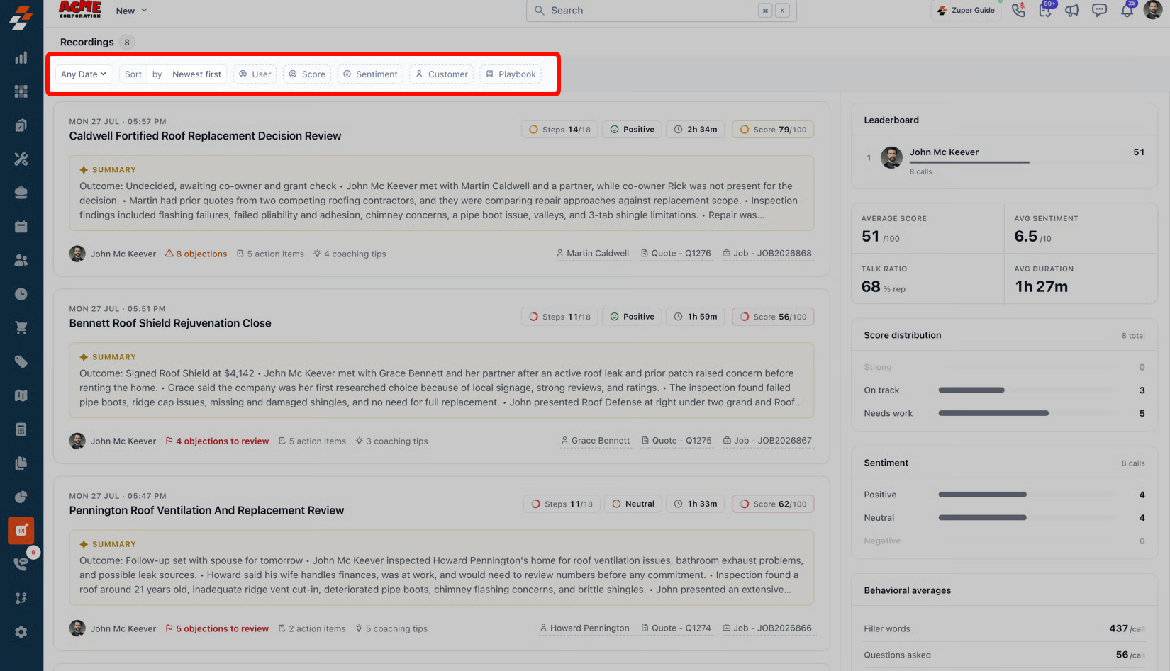Viewport: 1170px width, 671px height.
Task: Open the notifications bell icon
Action: [x=1127, y=11]
